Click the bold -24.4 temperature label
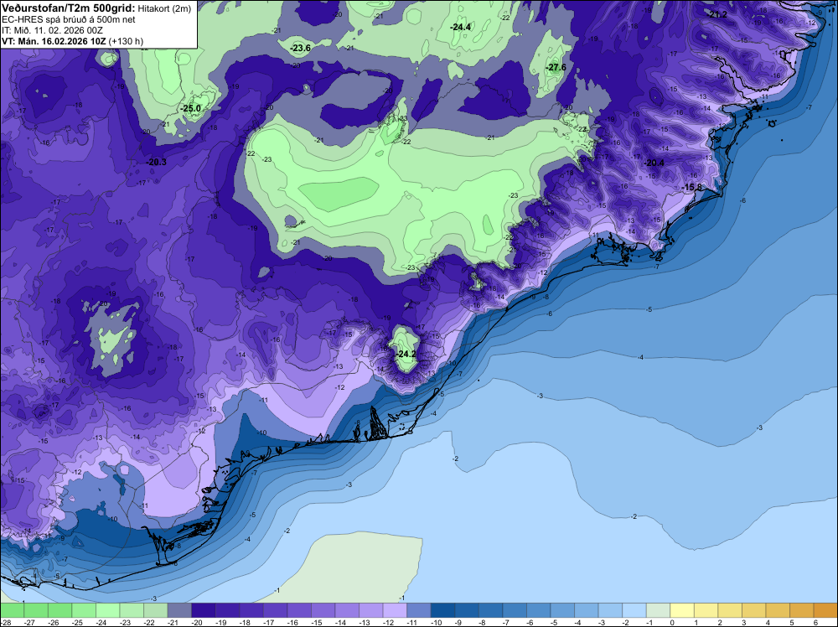Viewport: 838px width, 627px height. click(x=460, y=27)
